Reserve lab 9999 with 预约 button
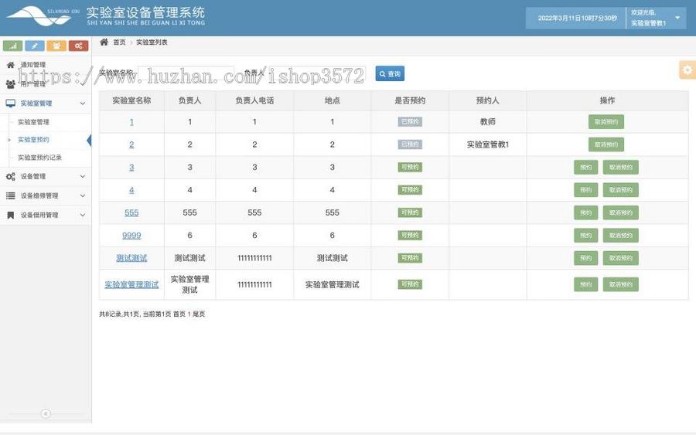The height and width of the screenshot is (435, 696). (x=585, y=236)
